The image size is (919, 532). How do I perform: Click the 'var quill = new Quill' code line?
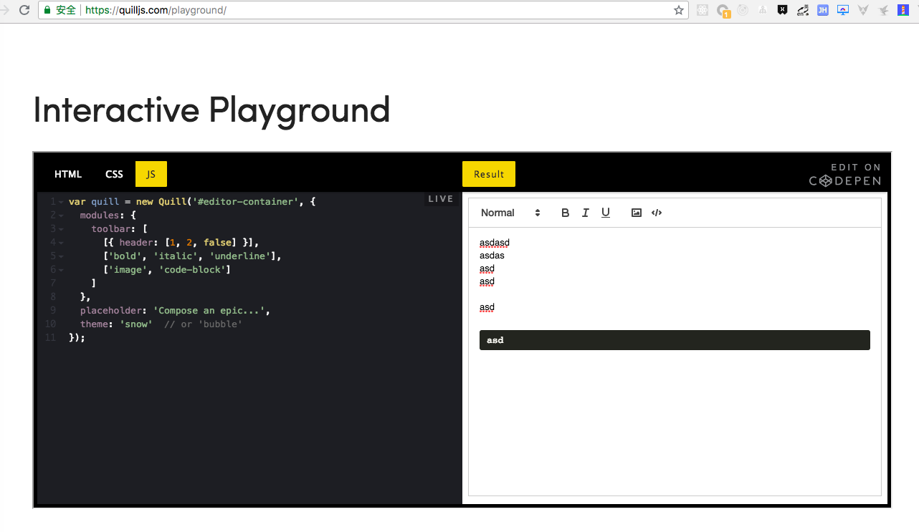coord(192,202)
